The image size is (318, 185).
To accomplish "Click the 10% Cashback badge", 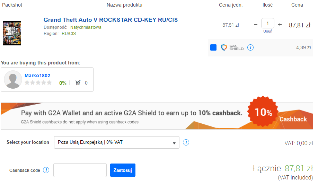I will pyautogui.click(x=263, y=111).
